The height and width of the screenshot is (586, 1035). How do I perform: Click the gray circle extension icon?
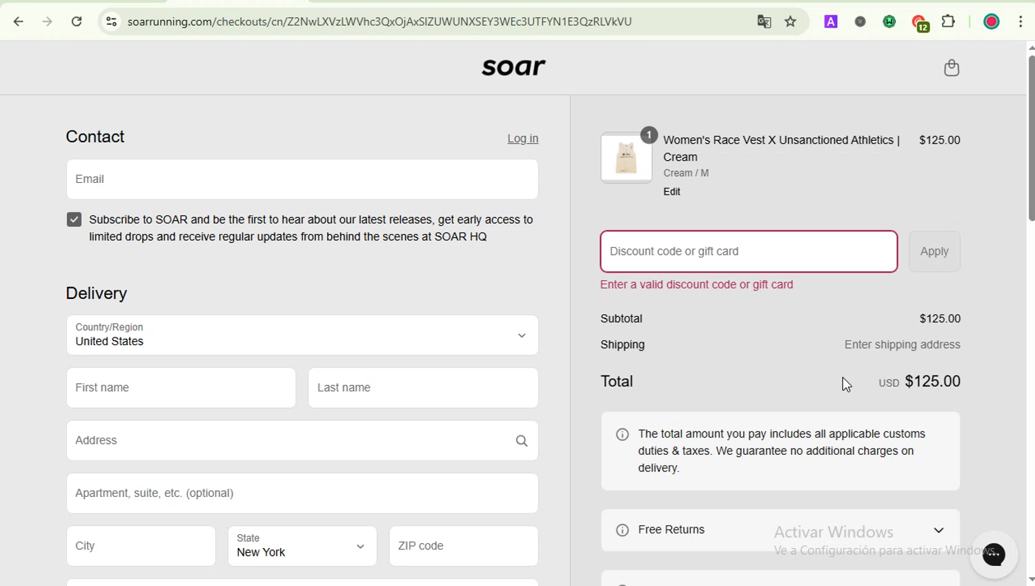tap(860, 21)
